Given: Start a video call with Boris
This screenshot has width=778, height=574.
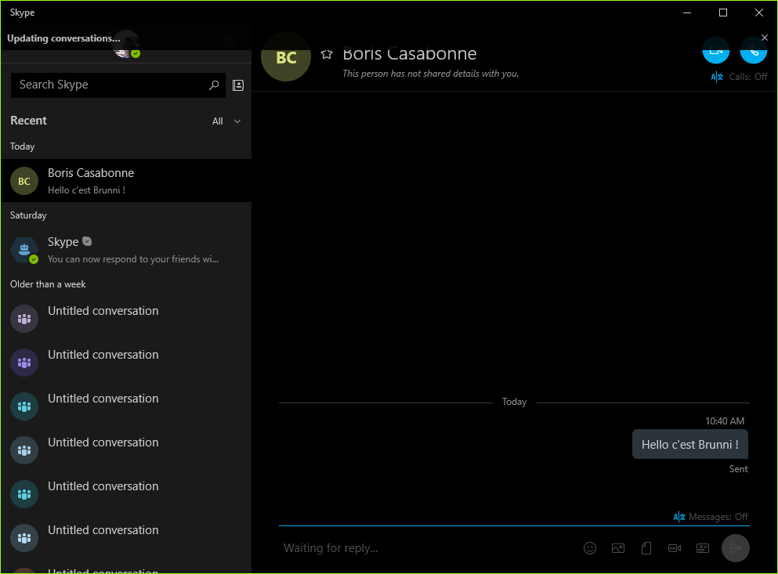Looking at the screenshot, I should (x=715, y=51).
